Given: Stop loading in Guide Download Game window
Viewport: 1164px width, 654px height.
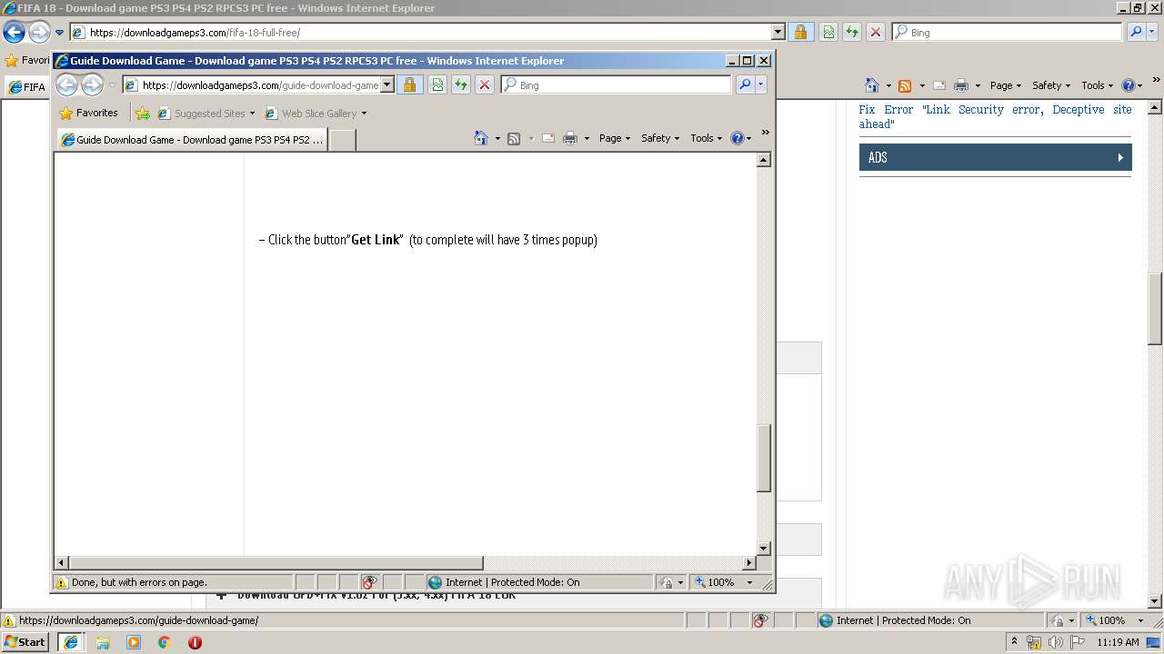Looking at the screenshot, I should (x=485, y=84).
